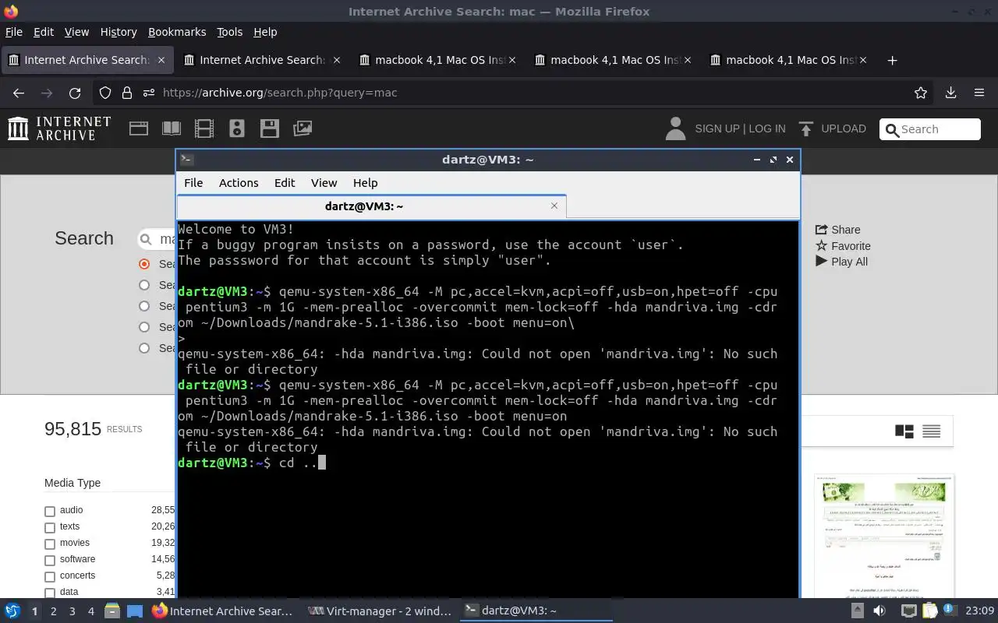Click the volume icon in system tray
The image size is (998, 623).
[x=879, y=611]
